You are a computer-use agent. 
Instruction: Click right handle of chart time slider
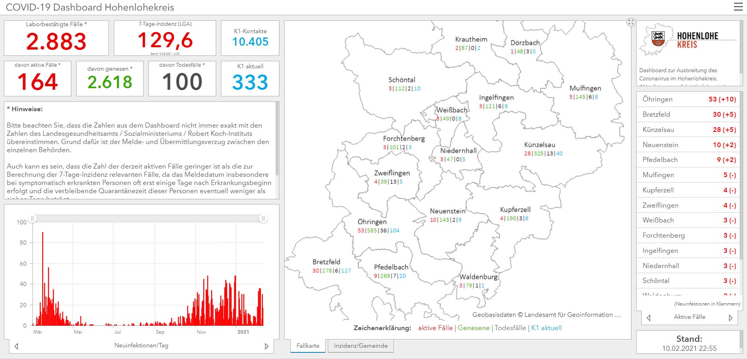(x=263, y=219)
